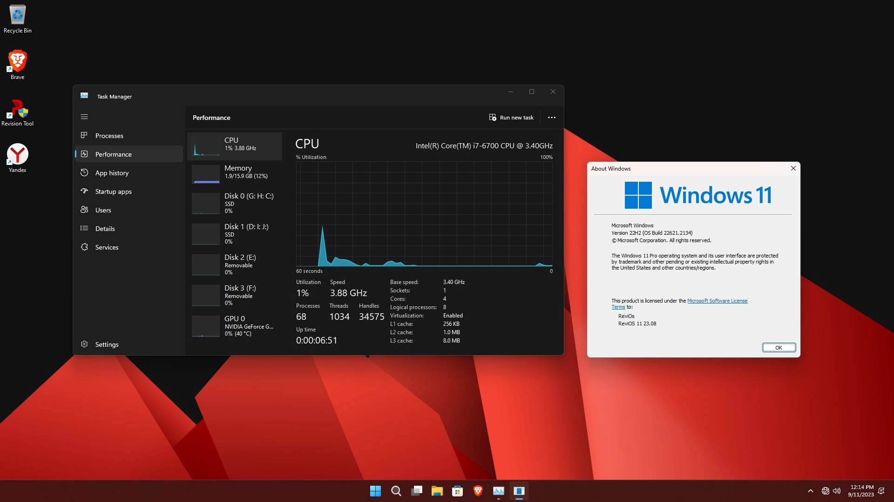Select Disk 0 (G: H: C:) graph
This screenshot has height=502, width=894.
(x=235, y=203)
